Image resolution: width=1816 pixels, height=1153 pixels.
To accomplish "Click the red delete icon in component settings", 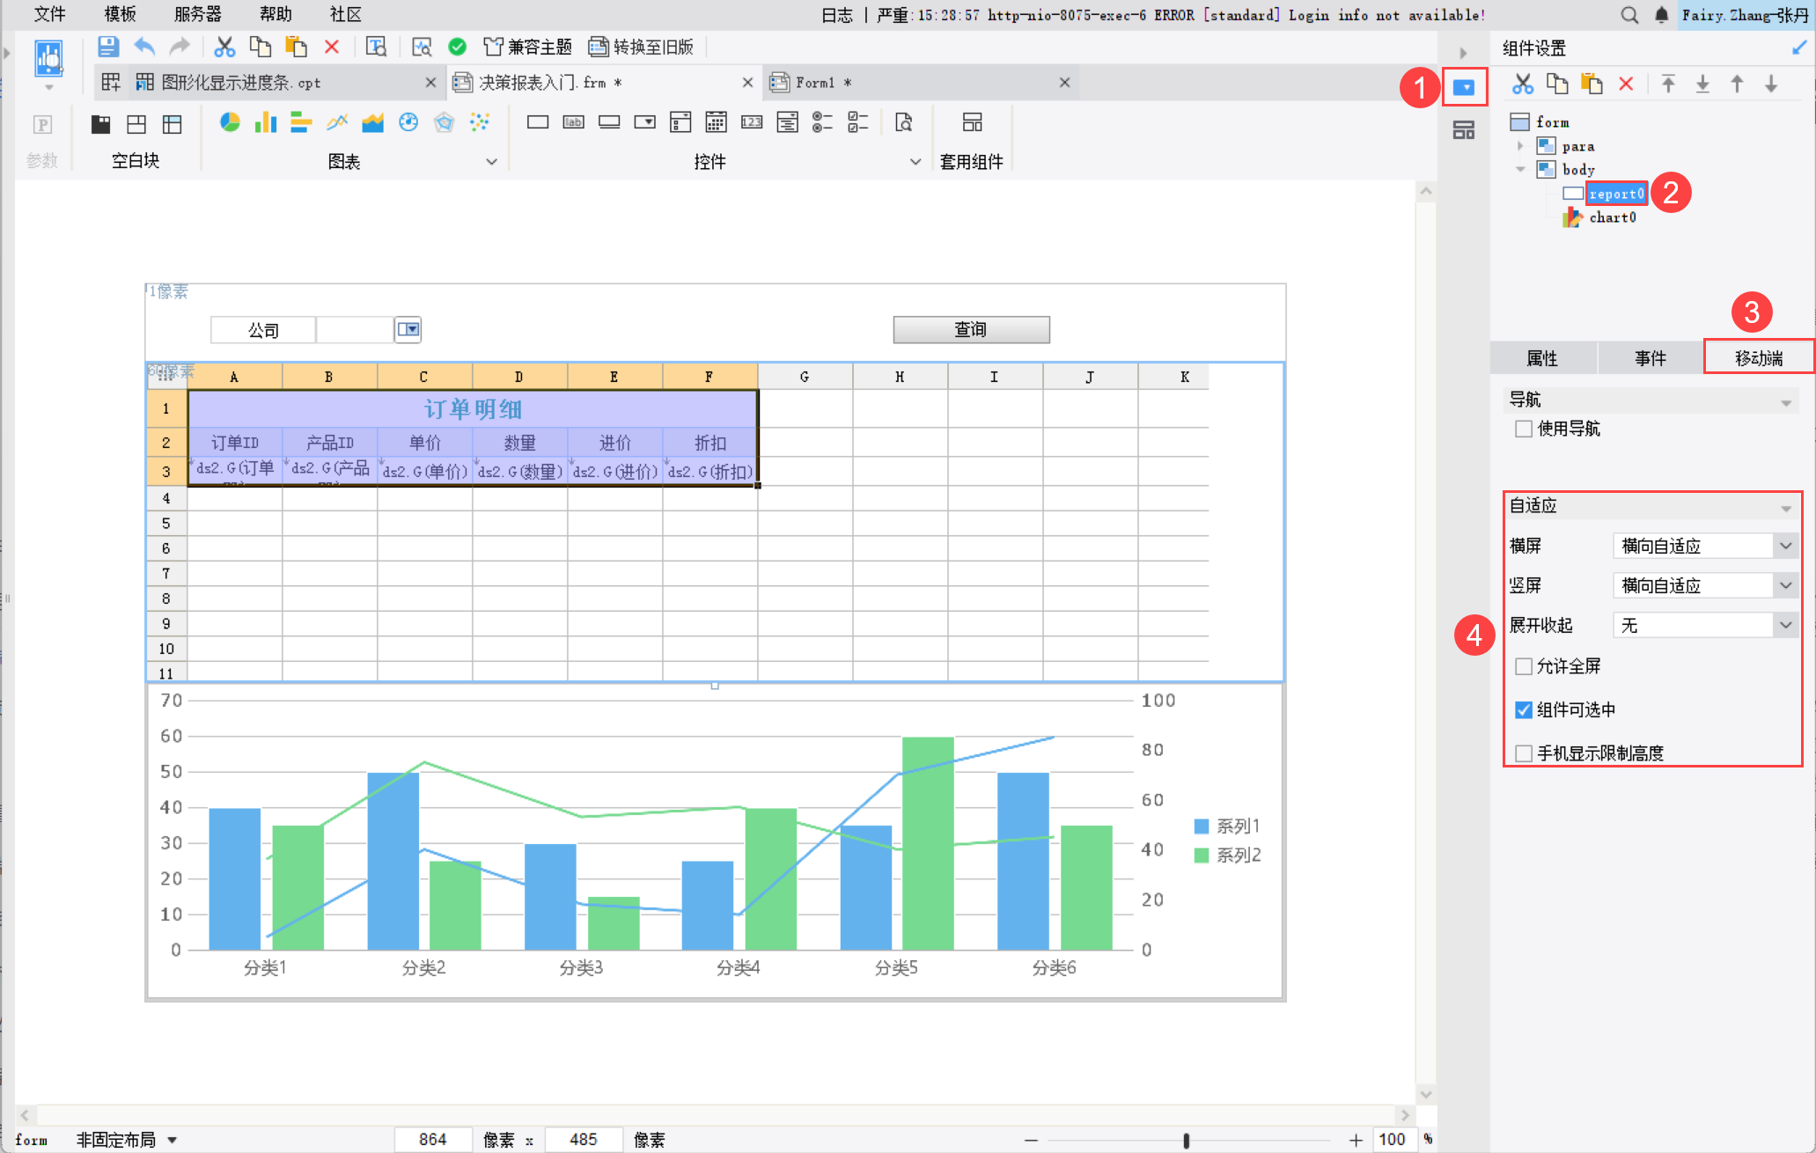I will click(x=1626, y=84).
